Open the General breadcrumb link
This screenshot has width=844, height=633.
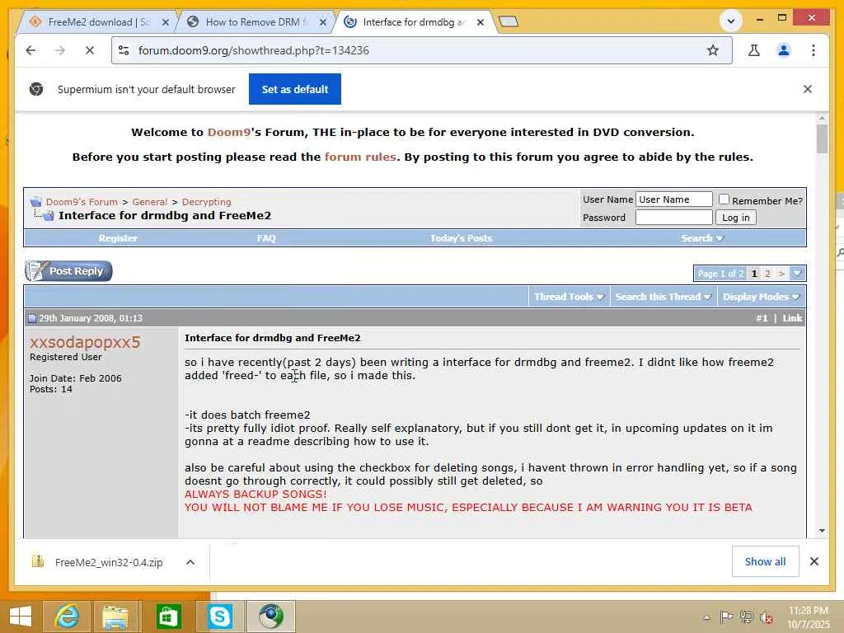coord(150,202)
